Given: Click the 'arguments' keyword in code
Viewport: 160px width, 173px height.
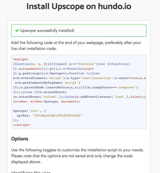Looking at the screenshot, I should point(31,69).
